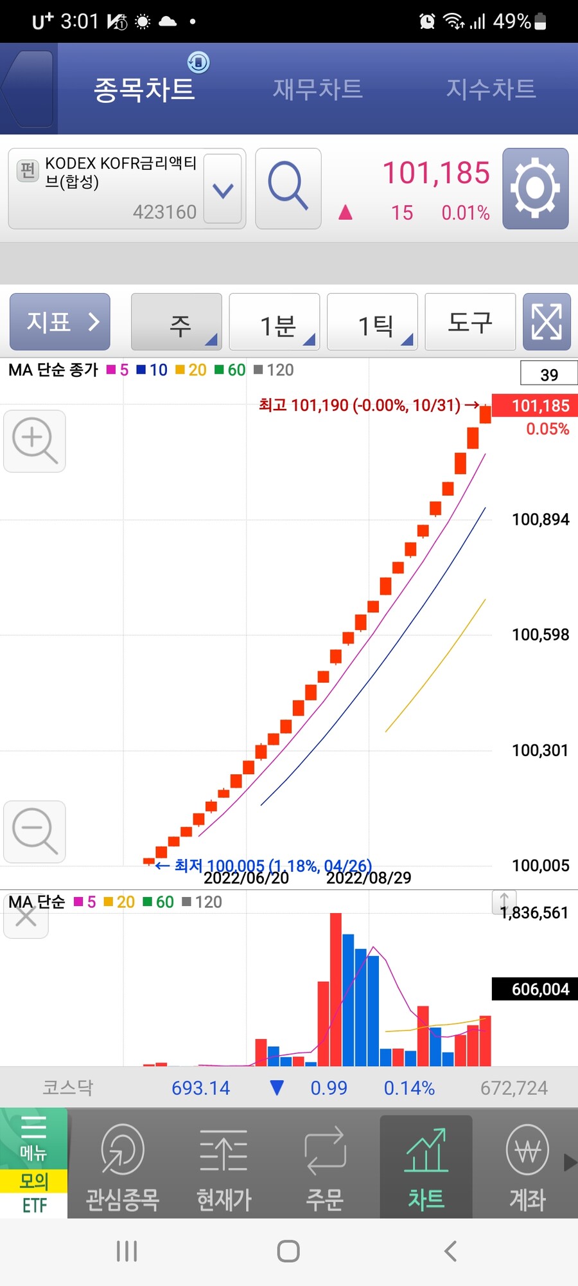578x1286 pixels.
Task: Zoom out of the price chart
Action: pos(35,831)
